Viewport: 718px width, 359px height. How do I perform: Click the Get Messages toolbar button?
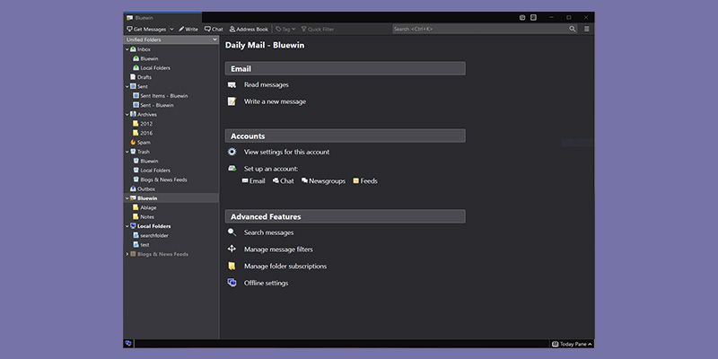(x=146, y=29)
